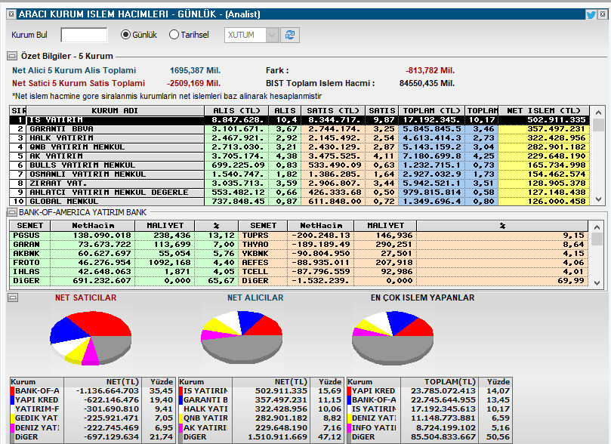Click YATIRIM-F row in net sellers legend
The height and width of the screenshot is (444, 611).
(92, 409)
